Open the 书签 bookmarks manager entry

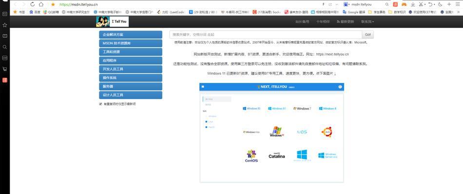click(19, 12)
